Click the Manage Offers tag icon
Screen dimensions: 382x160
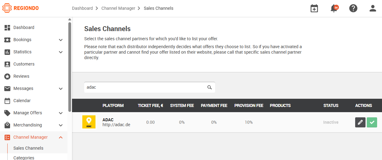coord(7,113)
